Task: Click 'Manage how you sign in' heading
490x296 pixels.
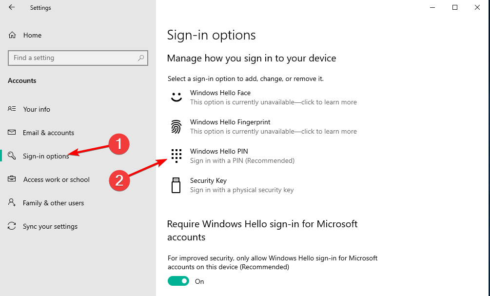Action: (x=252, y=58)
